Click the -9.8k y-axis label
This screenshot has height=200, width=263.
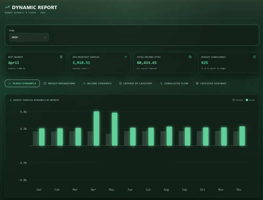click(x=23, y=180)
